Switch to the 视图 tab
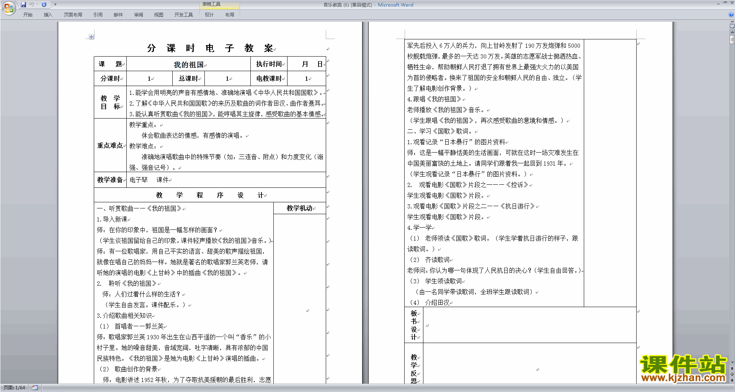735x392 pixels. [159, 15]
